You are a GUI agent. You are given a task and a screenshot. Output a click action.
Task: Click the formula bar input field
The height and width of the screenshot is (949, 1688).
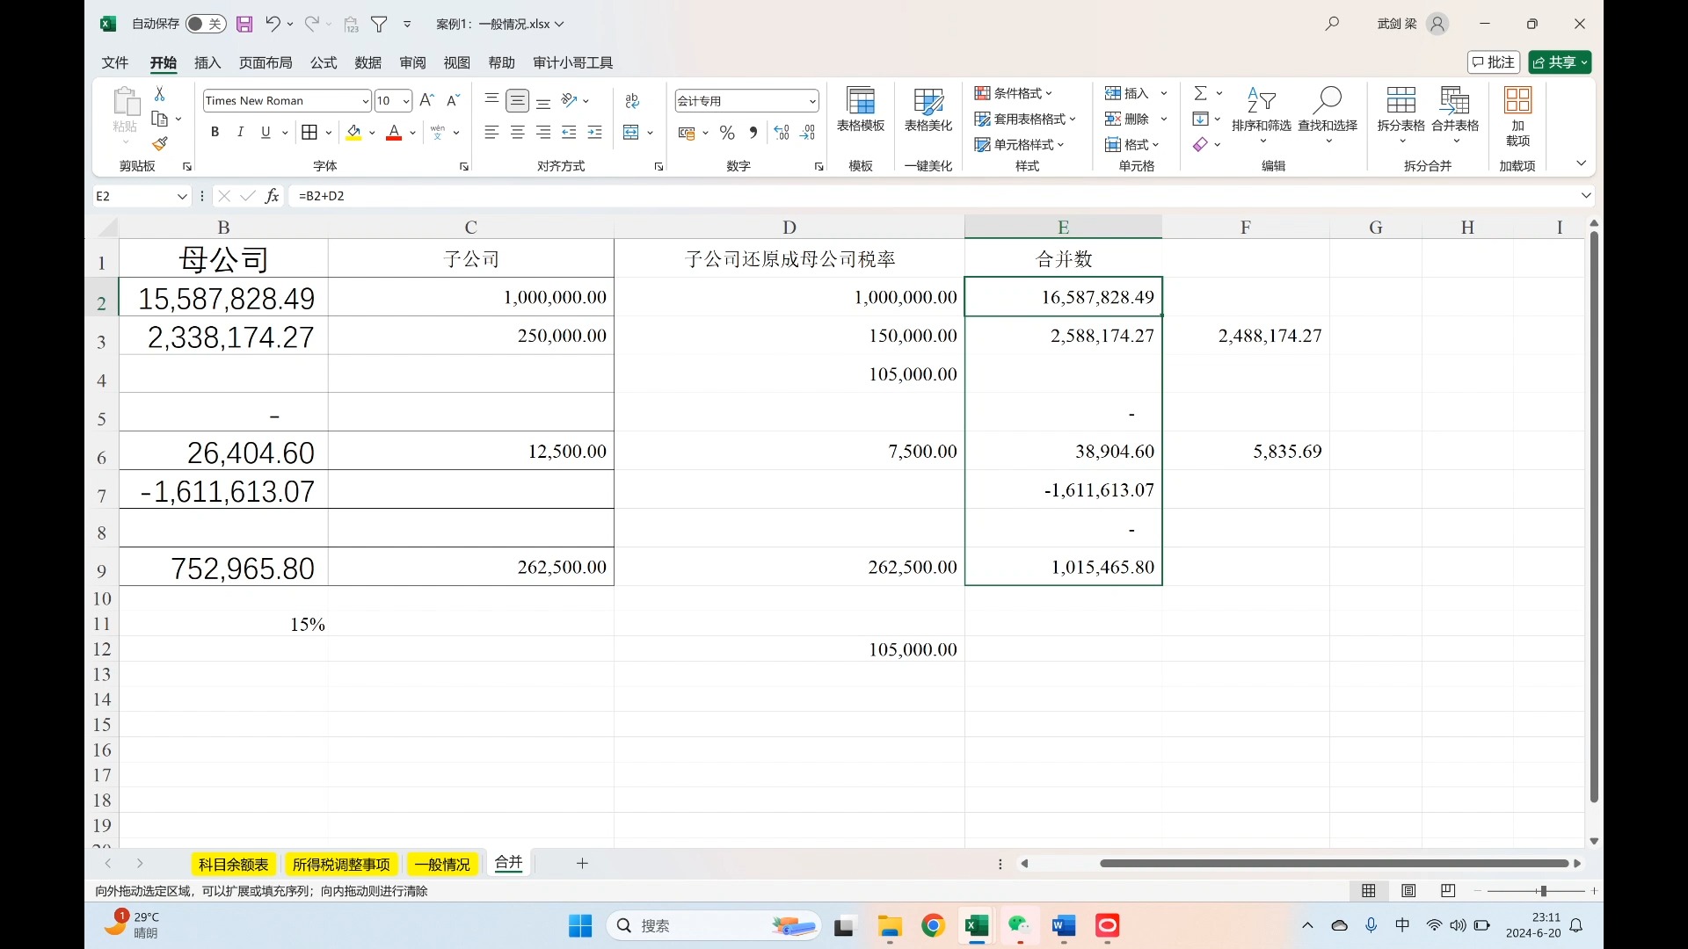coord(928,195)
